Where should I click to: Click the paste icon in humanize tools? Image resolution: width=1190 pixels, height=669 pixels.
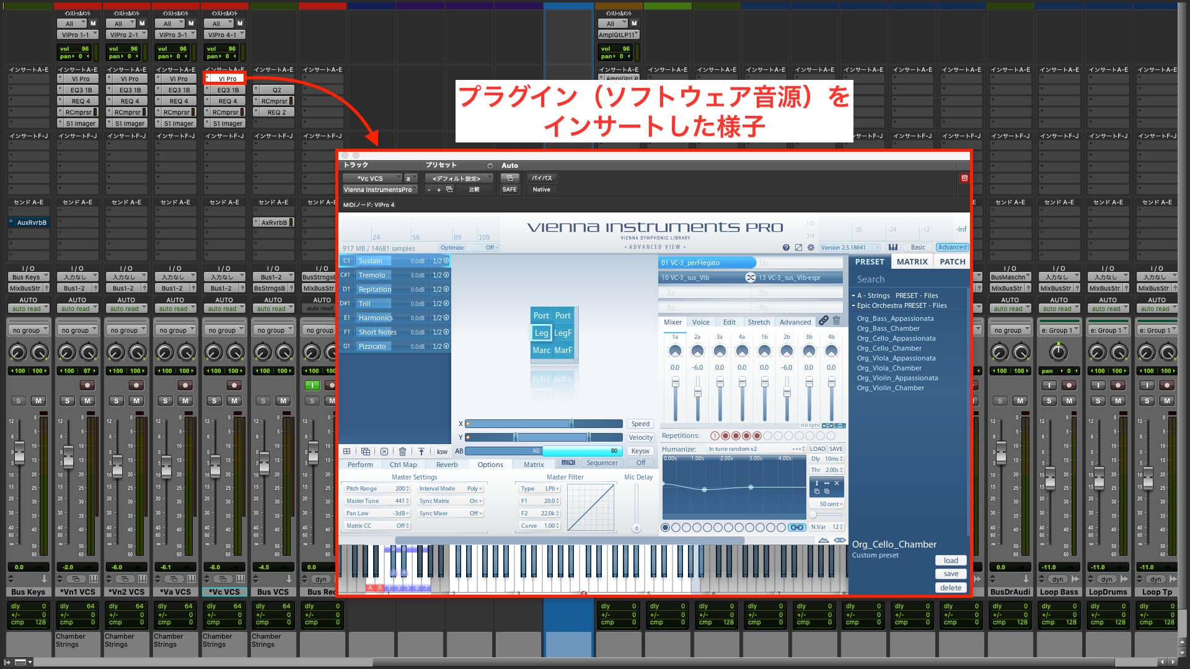(827, 491)
